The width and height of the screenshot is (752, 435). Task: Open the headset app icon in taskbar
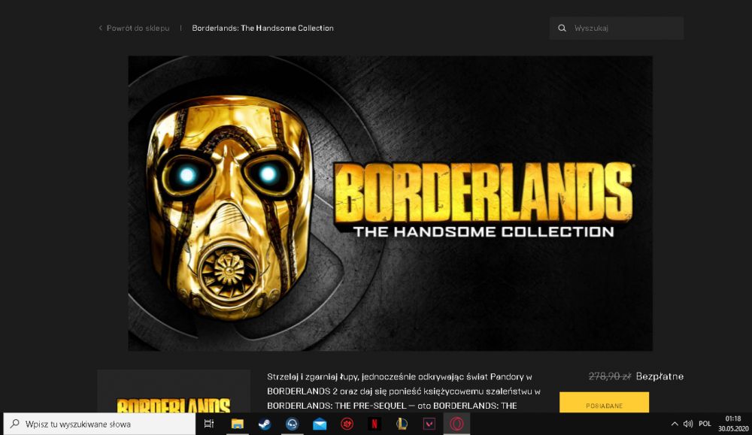click(x=292, y=424)
